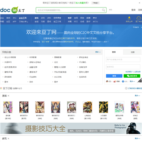Image resolution: width=142 pixels, height=142 pixels.
Task: Open the 高等教育 category
Action: click(x=58, y=57)
